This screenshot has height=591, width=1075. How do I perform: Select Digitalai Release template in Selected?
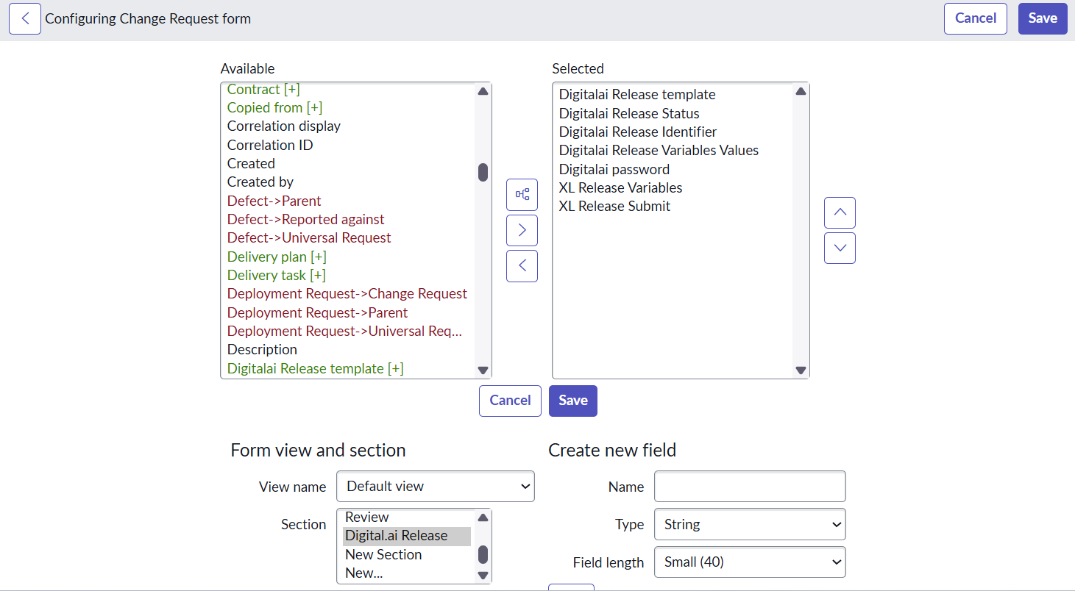click(x=637, y=94)
